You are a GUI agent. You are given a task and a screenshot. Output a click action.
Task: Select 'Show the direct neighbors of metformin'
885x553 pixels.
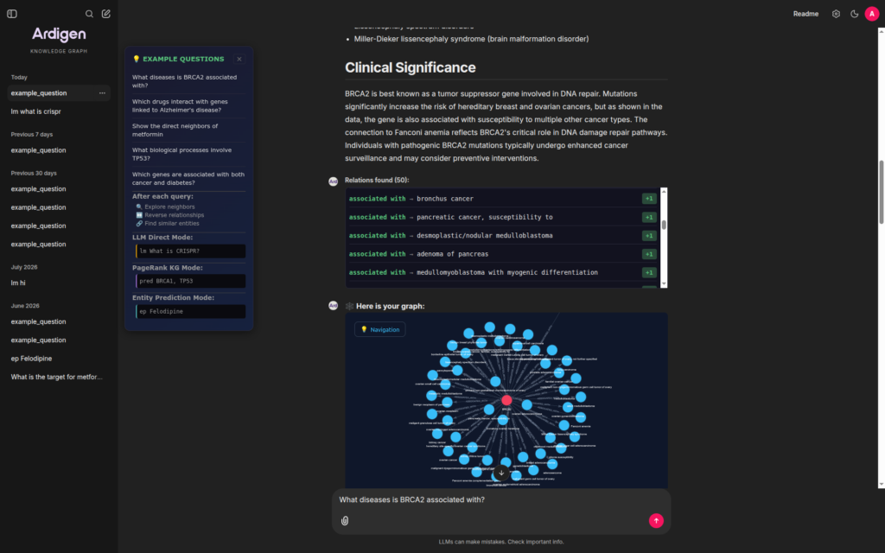[x=188, y=130]
